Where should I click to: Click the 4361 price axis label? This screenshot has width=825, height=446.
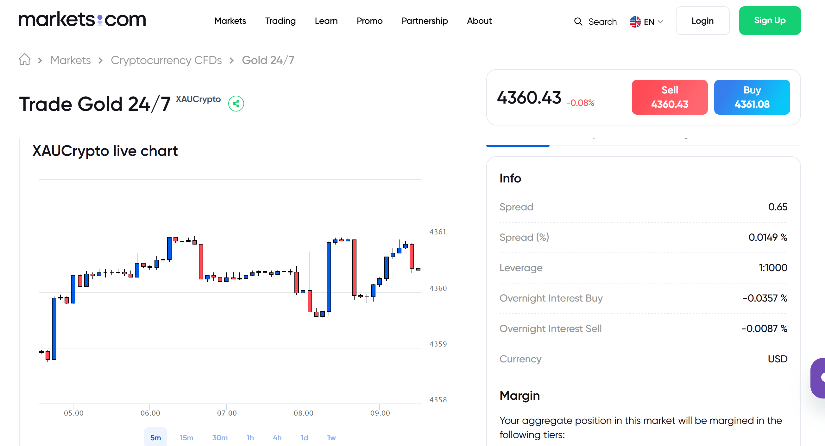[438, 232]
